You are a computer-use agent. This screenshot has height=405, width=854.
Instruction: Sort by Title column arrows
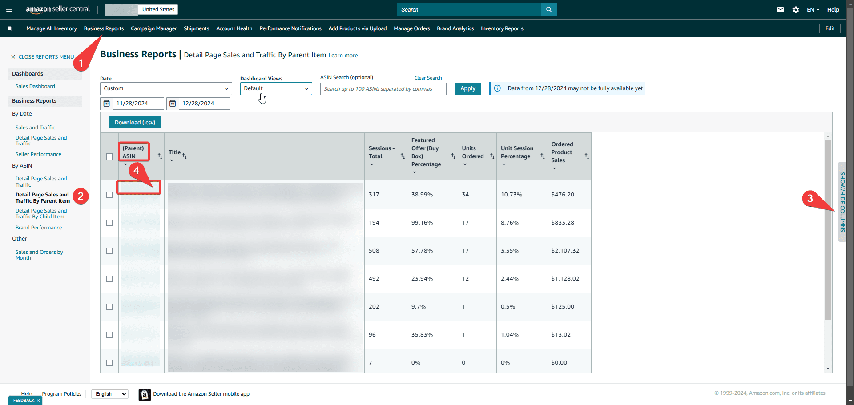(x=185, y=156)
